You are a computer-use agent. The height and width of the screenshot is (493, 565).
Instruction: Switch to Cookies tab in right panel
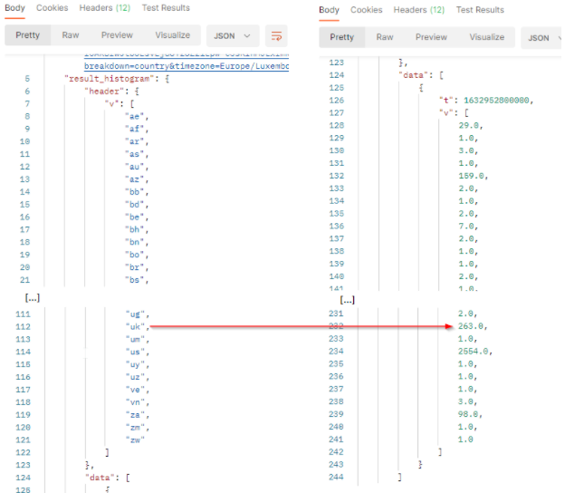pyautogui.click(x=367, y=10)
